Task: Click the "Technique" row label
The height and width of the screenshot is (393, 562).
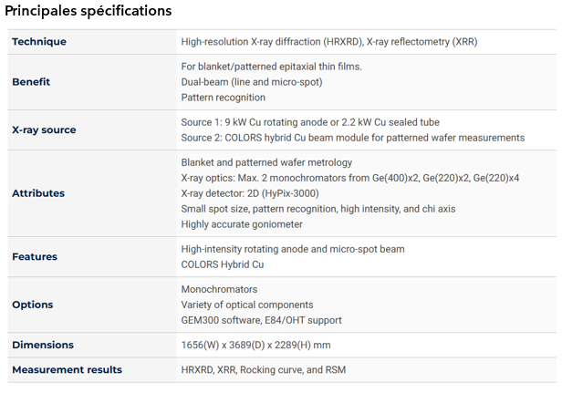Action: pos(39,42)
